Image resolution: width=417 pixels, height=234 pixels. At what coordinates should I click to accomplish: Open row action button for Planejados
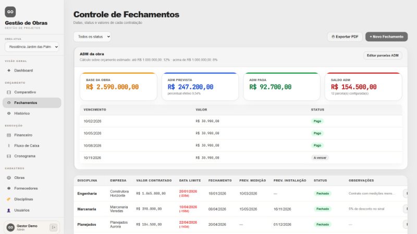coord(406,225)
